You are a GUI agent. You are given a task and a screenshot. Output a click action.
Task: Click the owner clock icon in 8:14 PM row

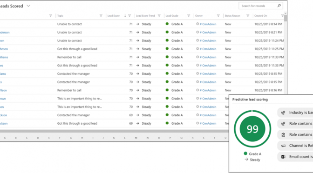coord(197,24)
